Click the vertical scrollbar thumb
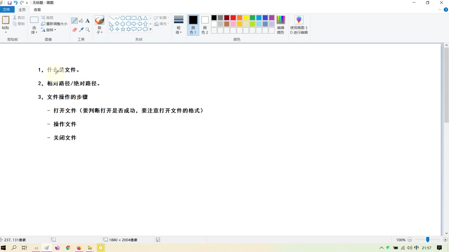The width and height of the screenshot is (449, 252). point(446,85)
